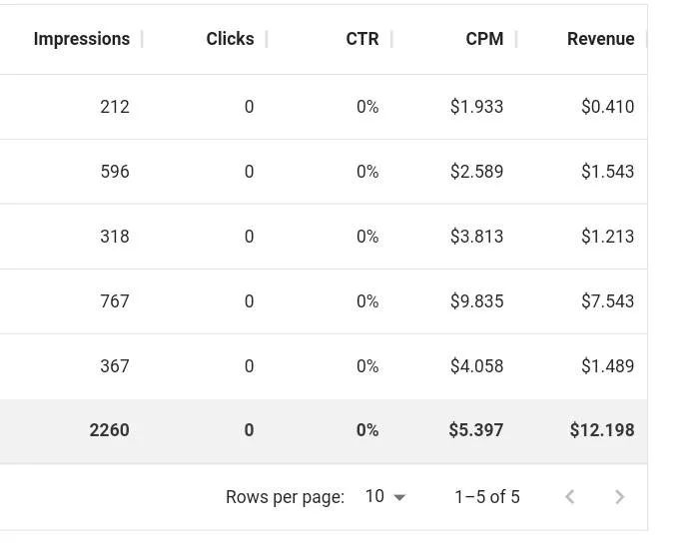Click the total revenue $12.198 cell
Image resolution: width=698 pixels, height=559 pixels.
click(602, 430)
